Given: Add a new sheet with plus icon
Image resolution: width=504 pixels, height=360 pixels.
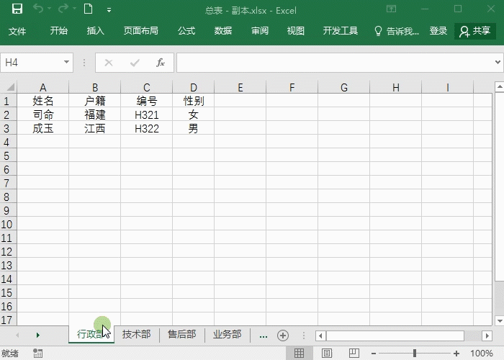Looking at the screenshot, I should [283, 336].
